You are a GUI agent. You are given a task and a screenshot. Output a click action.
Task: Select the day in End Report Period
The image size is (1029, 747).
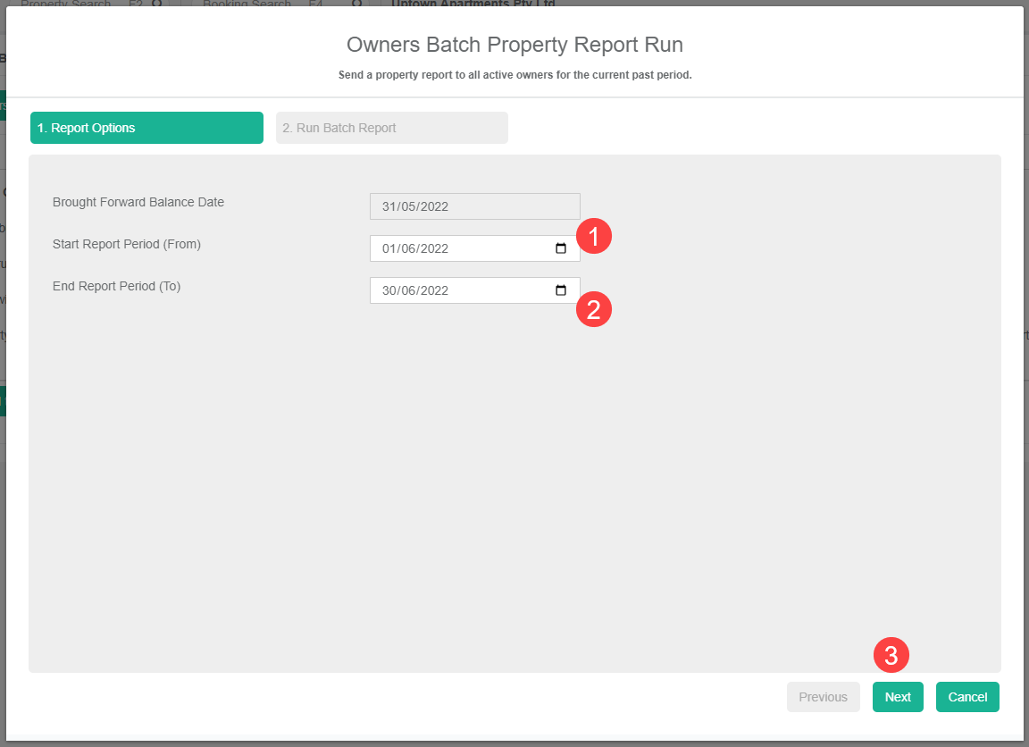389,290
